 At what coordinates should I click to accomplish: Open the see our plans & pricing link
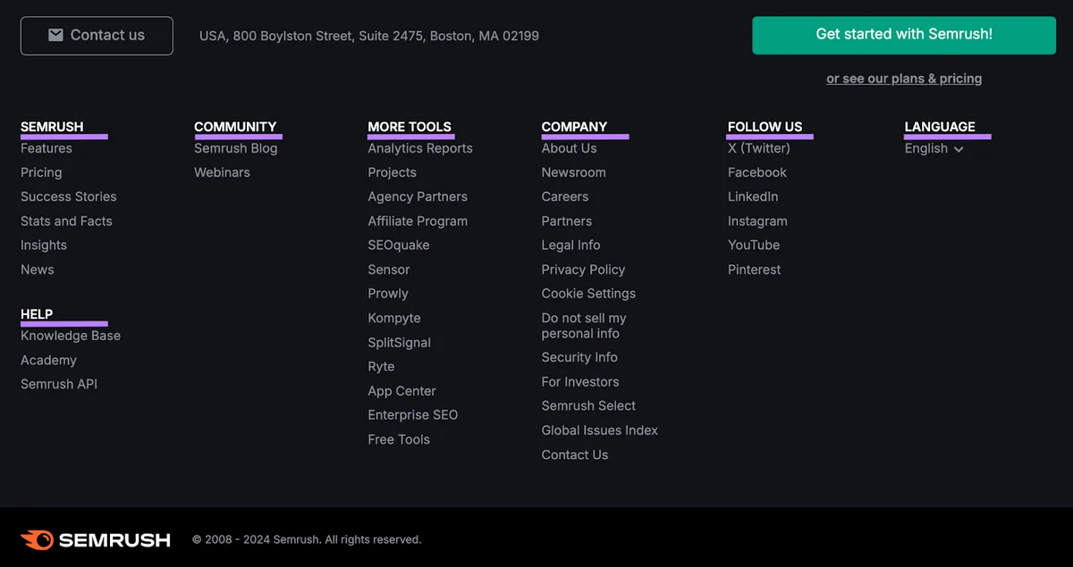pos(904,79)
